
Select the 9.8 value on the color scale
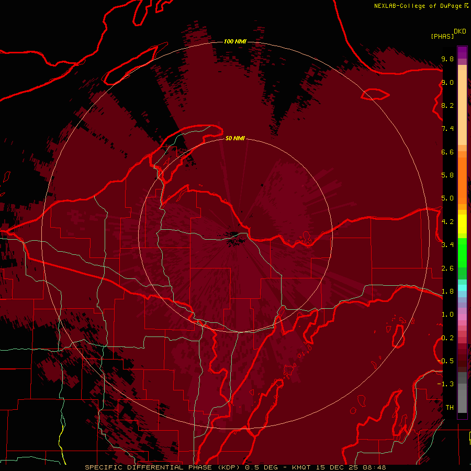tap(447, 59)
